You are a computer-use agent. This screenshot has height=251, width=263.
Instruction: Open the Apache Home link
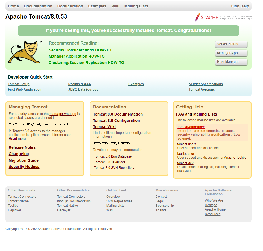click(x=215, y=209)
